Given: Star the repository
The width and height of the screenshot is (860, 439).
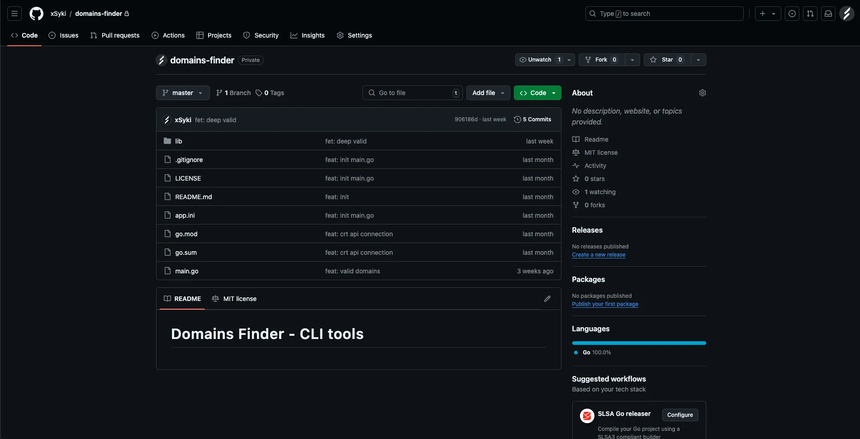Looking at the screenshot, I should pos(667,60).
